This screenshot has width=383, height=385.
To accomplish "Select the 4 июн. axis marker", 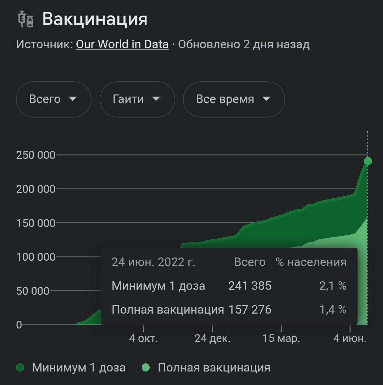I will point(350,338).
